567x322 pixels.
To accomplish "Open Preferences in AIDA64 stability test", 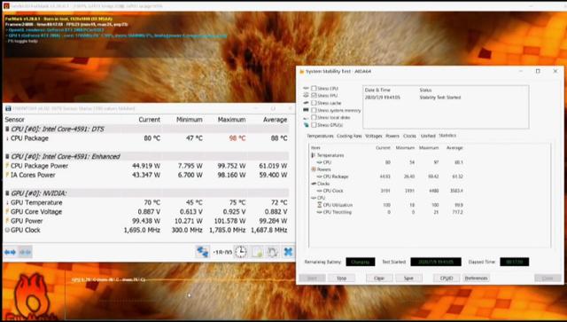I will coord(476,279).
